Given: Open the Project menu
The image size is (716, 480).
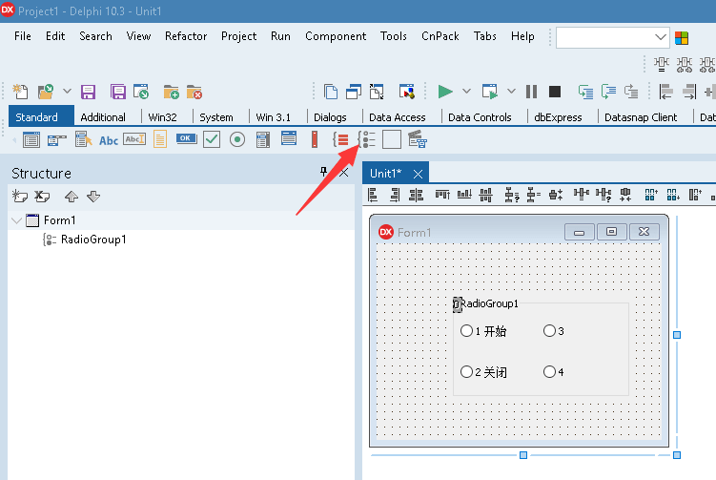Looking at the screenshot, I should (x=238, y=36).
